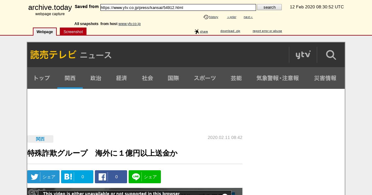Open 気象警報・注意報 section

pos(278,78)
